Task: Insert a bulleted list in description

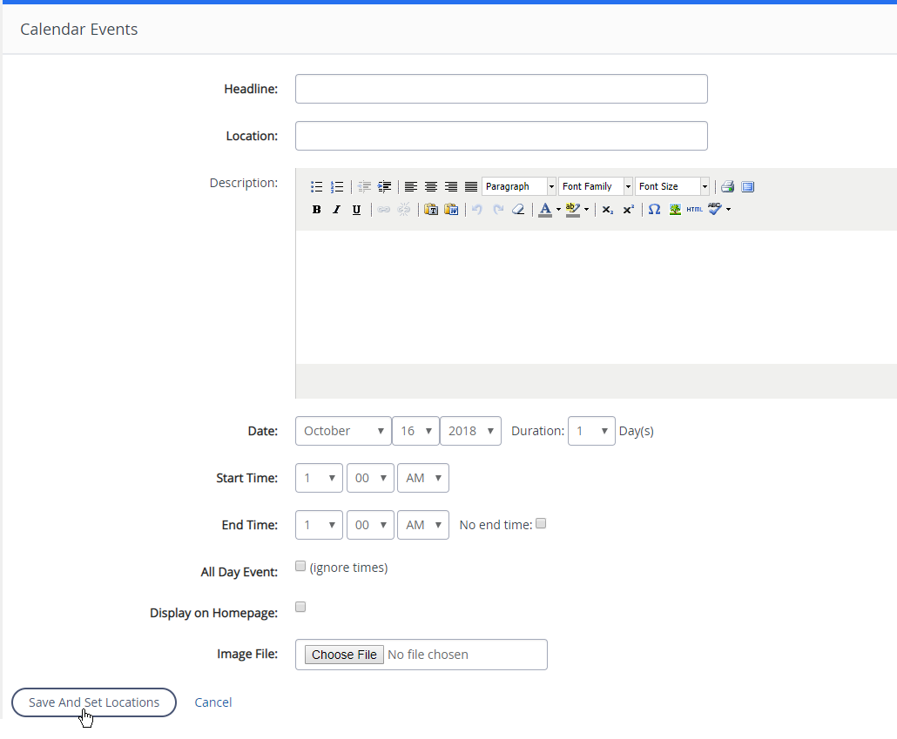Action: point(317,186)
